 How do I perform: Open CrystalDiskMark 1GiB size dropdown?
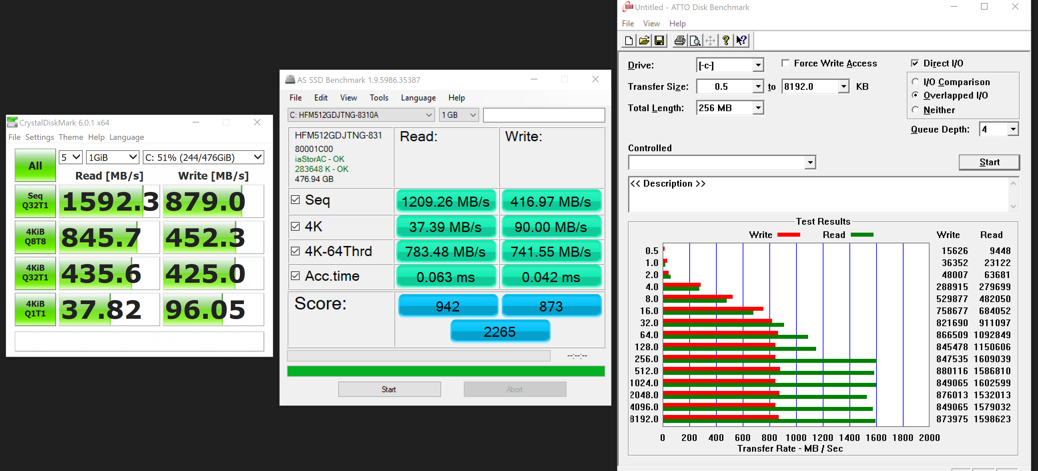(112, 157)
